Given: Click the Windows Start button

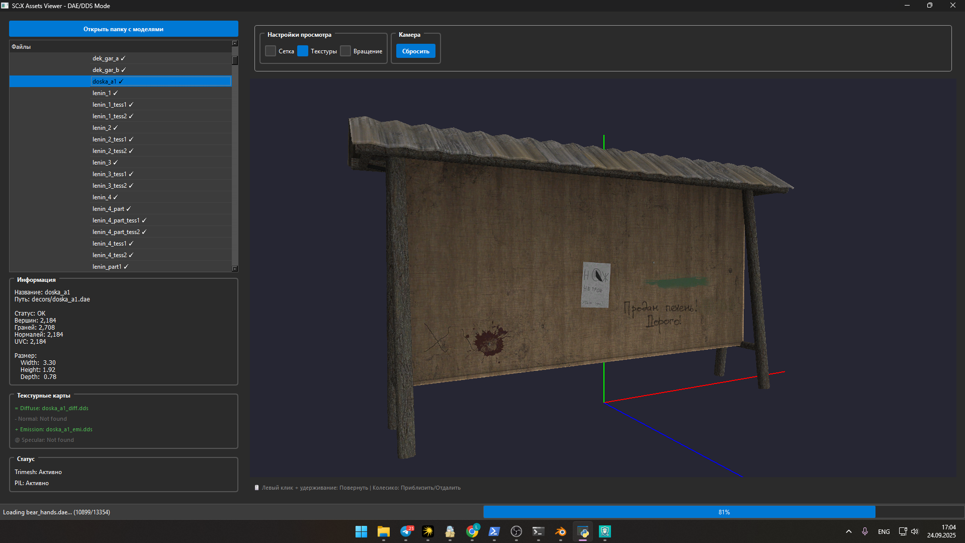Looking at the screenshot, I should [x=361, y=531].
